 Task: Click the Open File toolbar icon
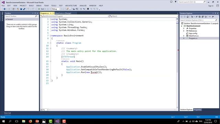click(x=18, y=9)
